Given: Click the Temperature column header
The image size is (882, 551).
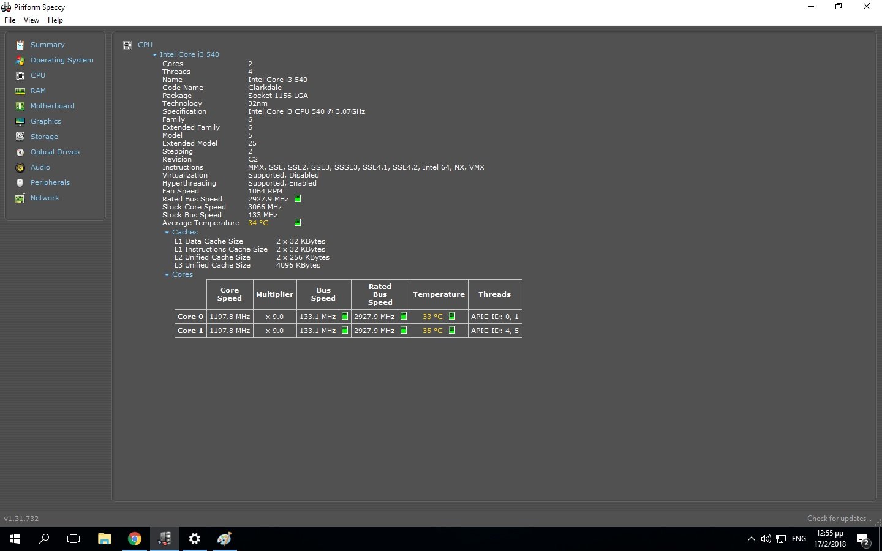Looking at the screenshot, I should point(439,294).
